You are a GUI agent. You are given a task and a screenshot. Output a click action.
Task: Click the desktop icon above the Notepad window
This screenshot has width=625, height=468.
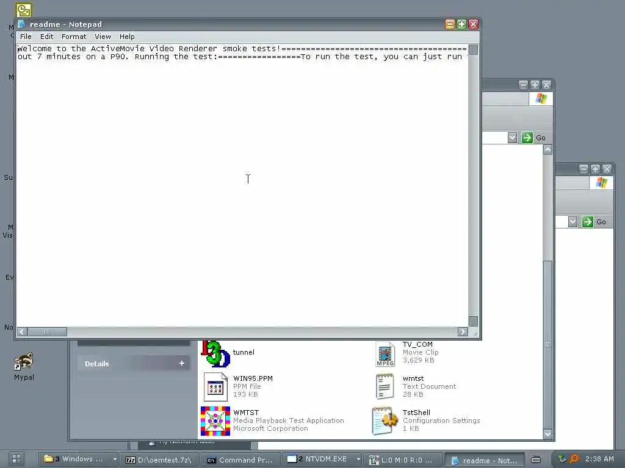[x=24, y=10]
